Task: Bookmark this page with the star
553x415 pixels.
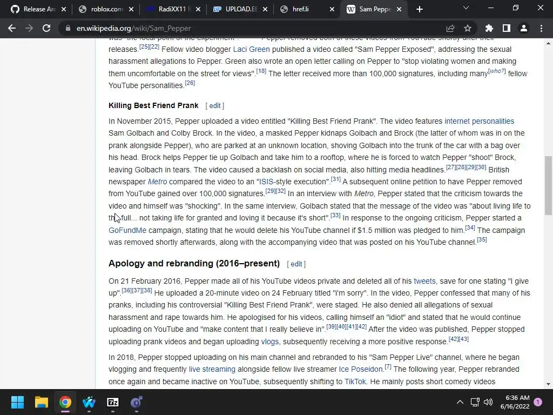Action: pos(468,28)
